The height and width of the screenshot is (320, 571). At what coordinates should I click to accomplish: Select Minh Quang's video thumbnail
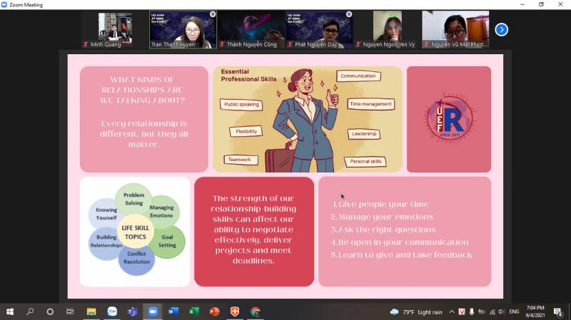tap(115, 29)
